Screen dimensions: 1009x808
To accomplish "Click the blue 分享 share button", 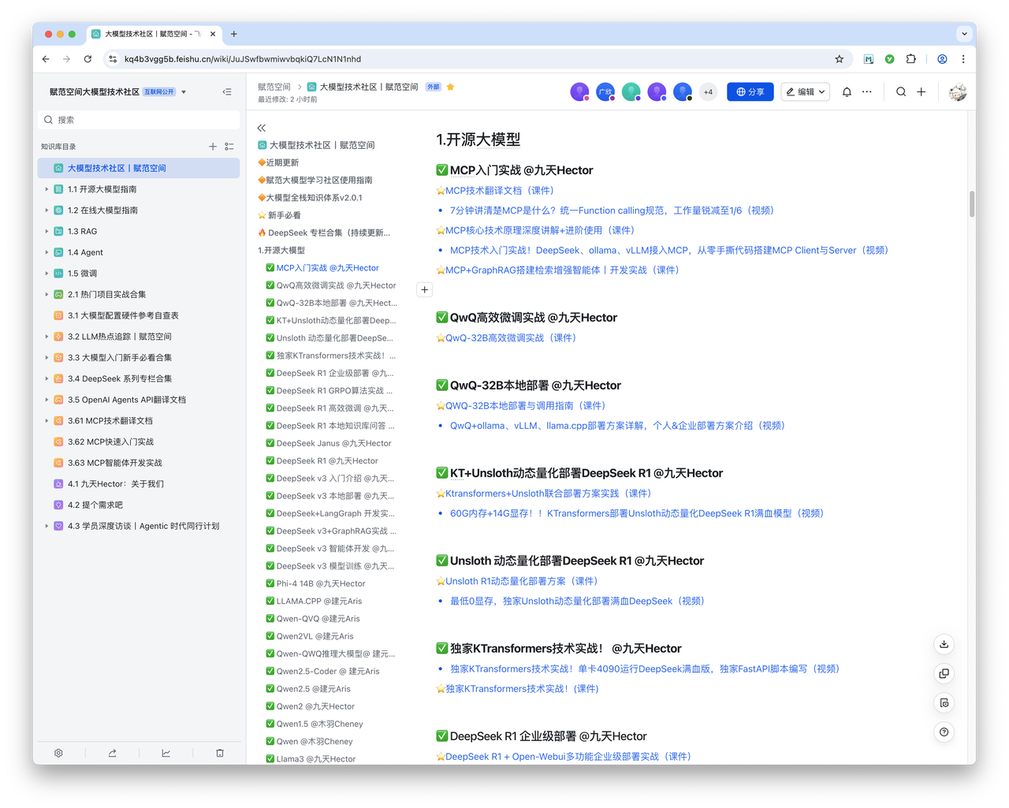I will point(750,92).
